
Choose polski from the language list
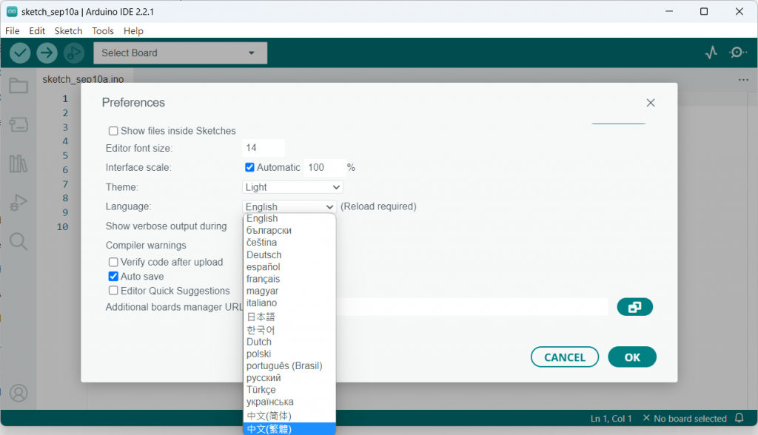289,354
